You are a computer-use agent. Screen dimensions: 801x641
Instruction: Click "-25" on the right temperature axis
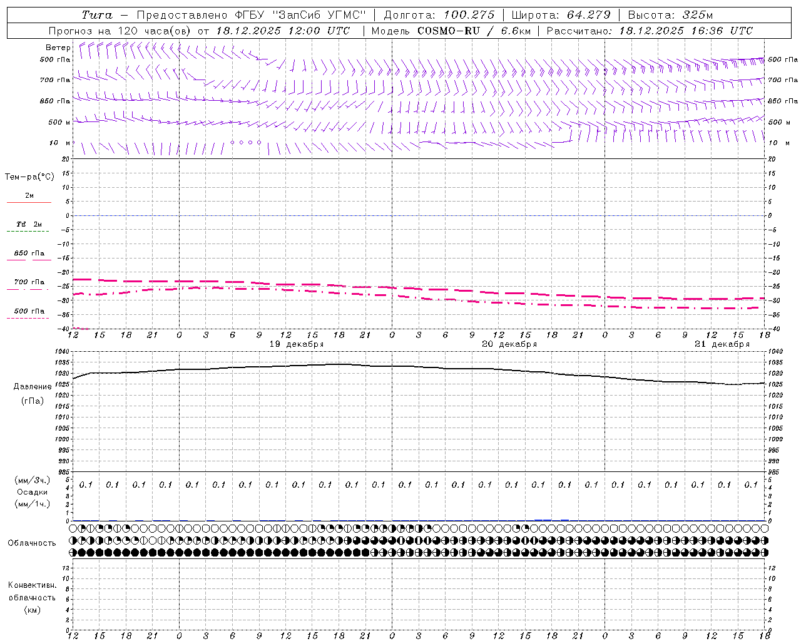pos(773,287)
